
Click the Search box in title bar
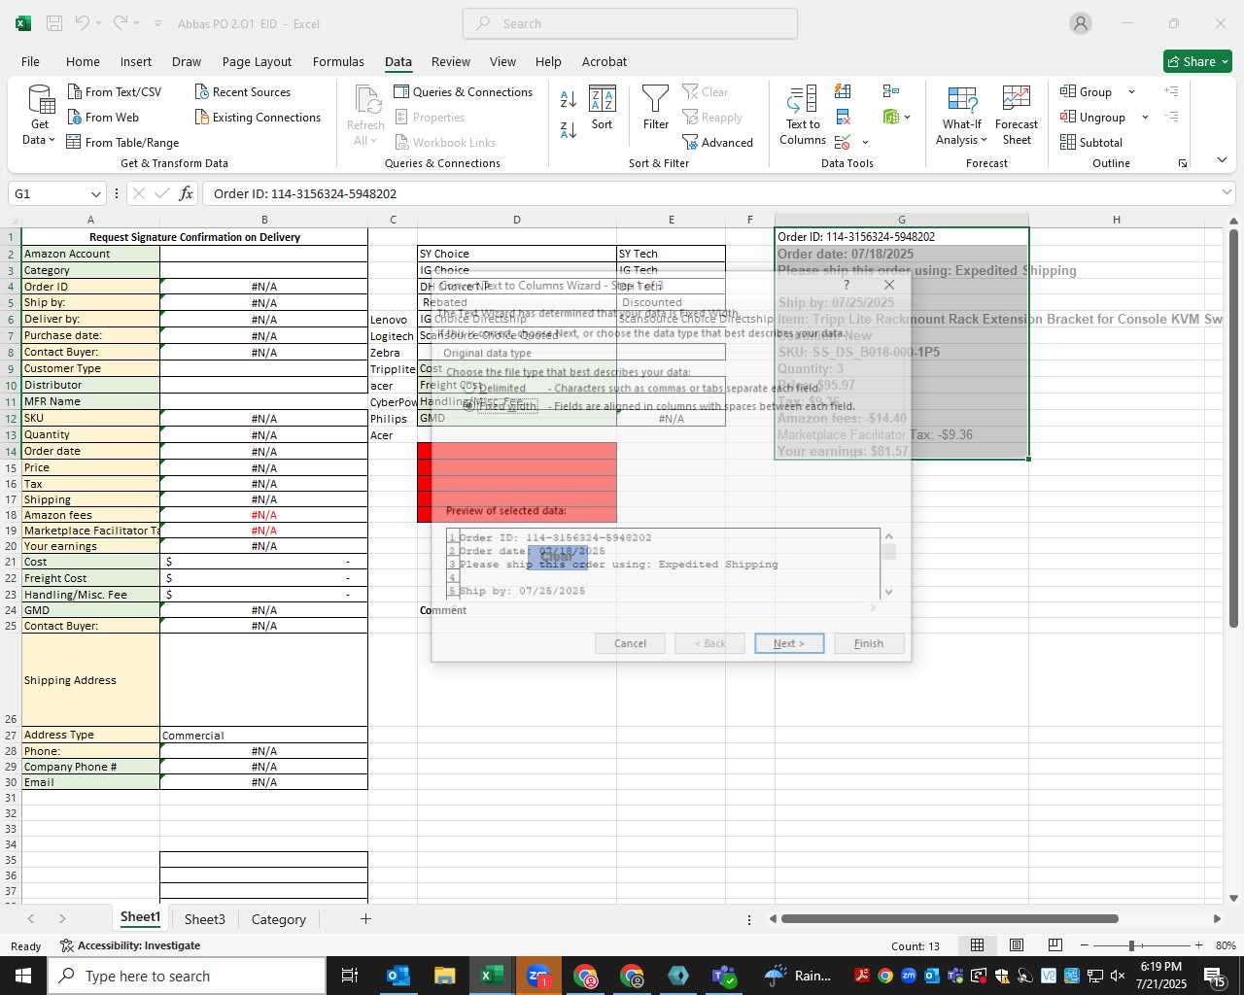point(631,23)
